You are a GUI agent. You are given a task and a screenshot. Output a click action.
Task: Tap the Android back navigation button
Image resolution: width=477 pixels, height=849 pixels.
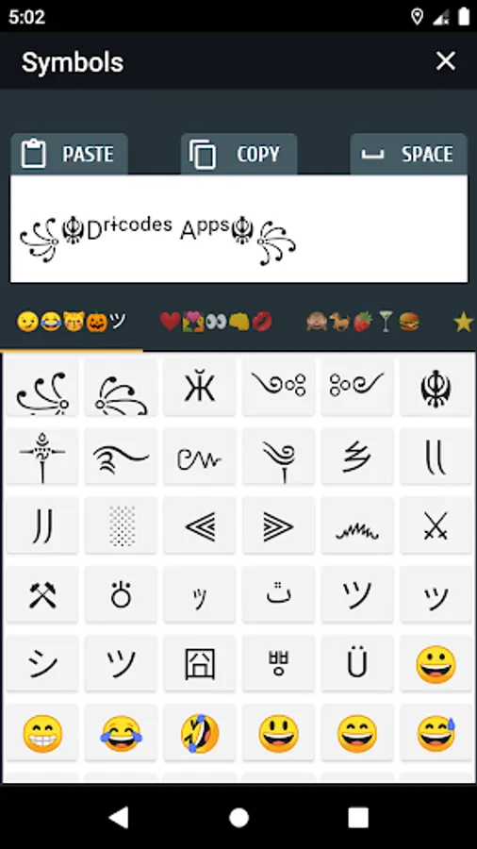pos(119,817)
